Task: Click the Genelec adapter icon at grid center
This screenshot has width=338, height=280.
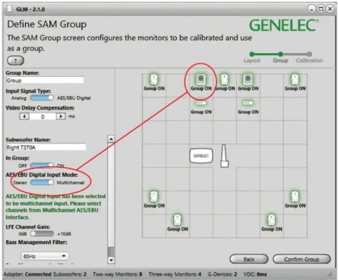Action: (x=201, y=156)
